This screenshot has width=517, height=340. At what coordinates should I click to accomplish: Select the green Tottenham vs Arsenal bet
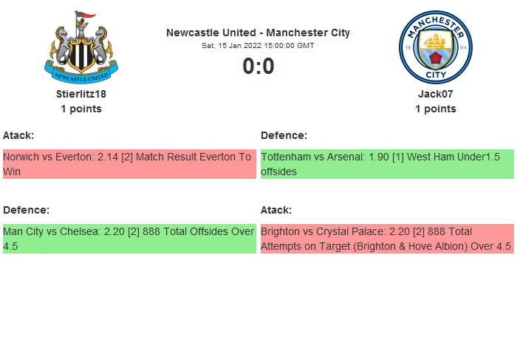(387, 164)
